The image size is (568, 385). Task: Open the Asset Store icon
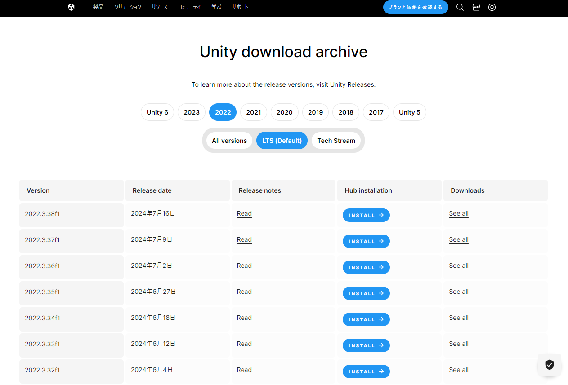coord(476,7)
